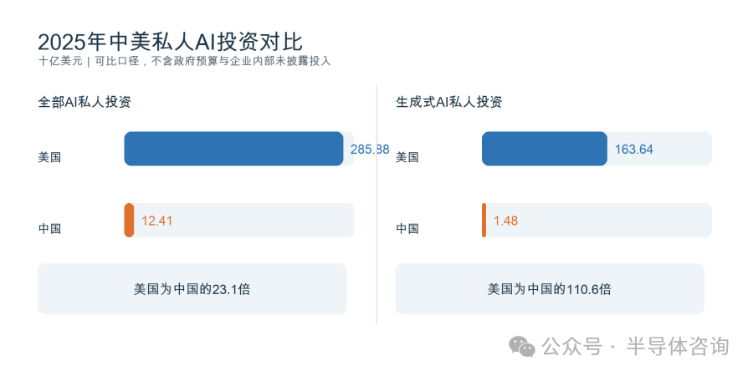Click the WeChat logo icon in watermark

(522, 346)
